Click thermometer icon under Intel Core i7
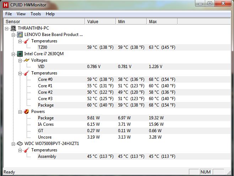234x176 pixels. point(27,73)
